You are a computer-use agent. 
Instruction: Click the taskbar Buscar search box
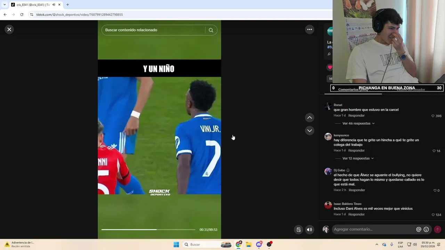pyautogui.click(x=207, y=244)
